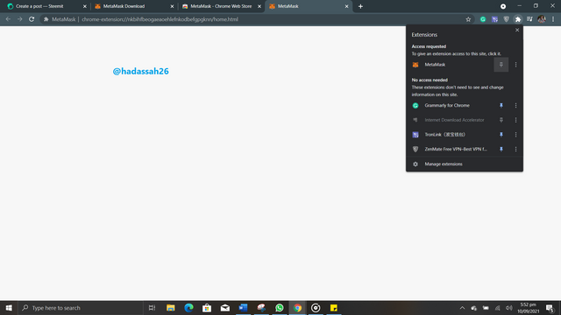The image size is (561, 315).
Task: Open WhatsApp from the taskbar
Action: (280, 307)
